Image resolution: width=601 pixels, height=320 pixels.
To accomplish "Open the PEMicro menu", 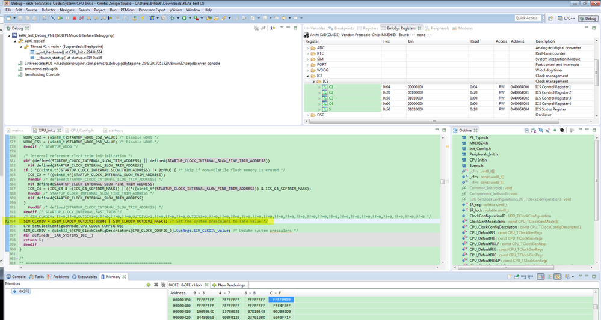I will 127,10.
